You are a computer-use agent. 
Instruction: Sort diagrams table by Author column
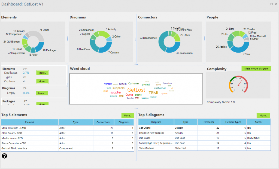click(x=258, y=122)
